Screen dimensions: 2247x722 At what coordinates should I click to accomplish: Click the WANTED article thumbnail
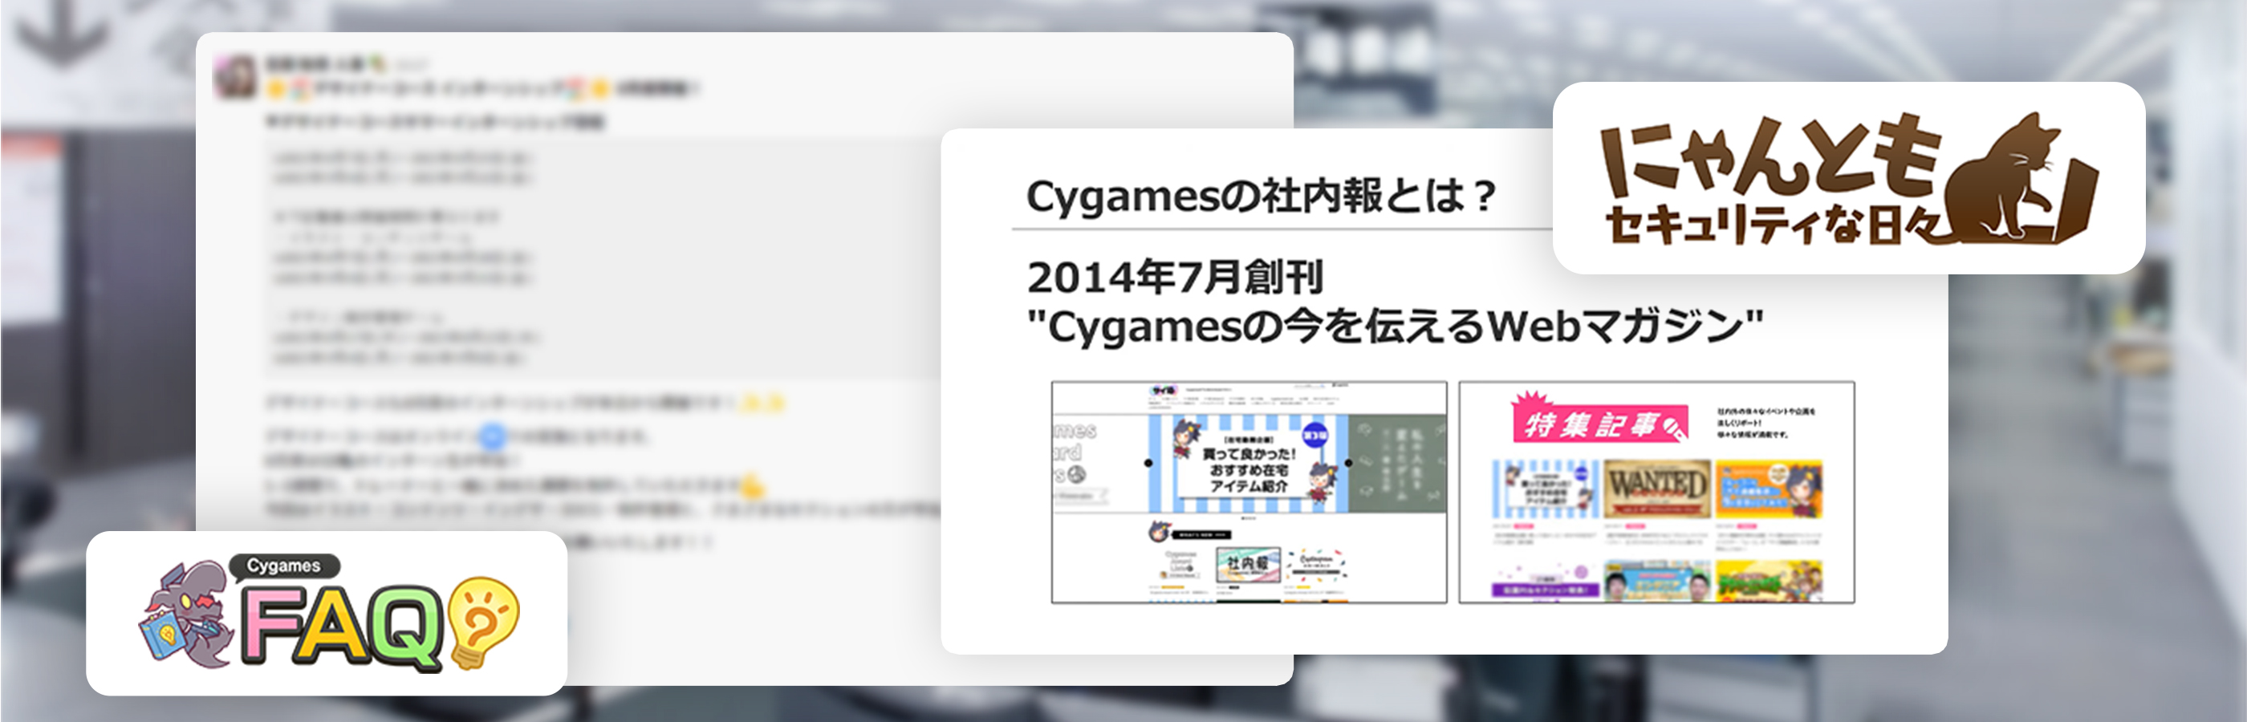[1656, 489]
